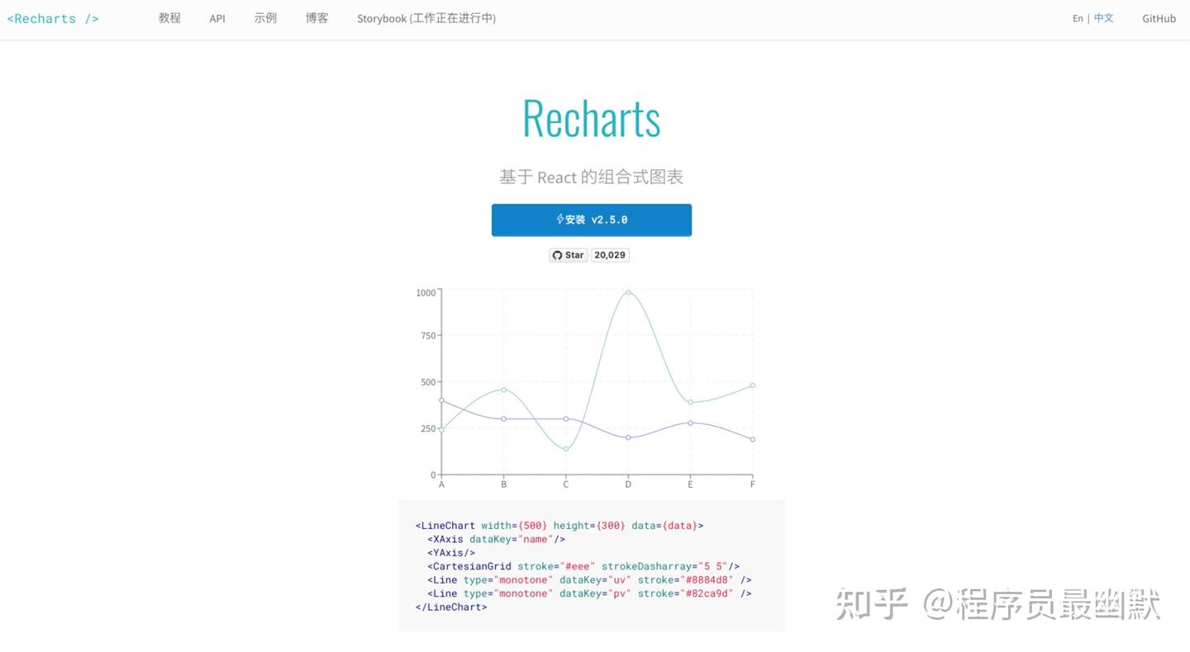Click the GitHub octocat icon in Star button
Screen dimensions: 1190x652
[x=557, y=255]
